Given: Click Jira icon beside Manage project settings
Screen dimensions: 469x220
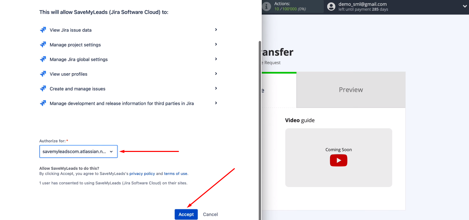Looking at the screenshot, I should point(43,45).
